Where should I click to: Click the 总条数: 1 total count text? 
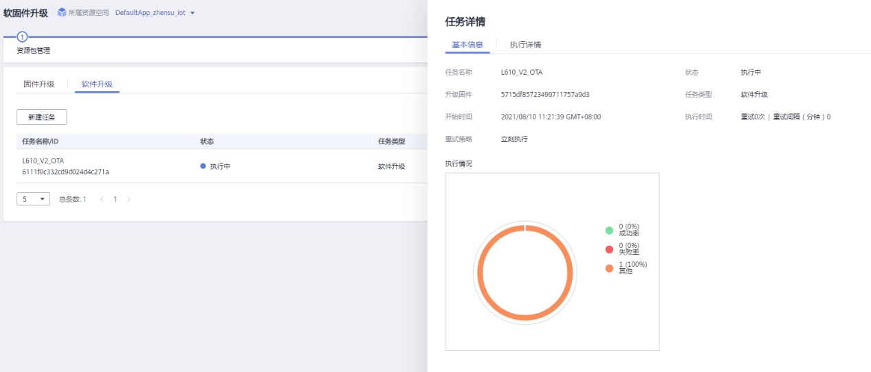click(x=73, y=199)
